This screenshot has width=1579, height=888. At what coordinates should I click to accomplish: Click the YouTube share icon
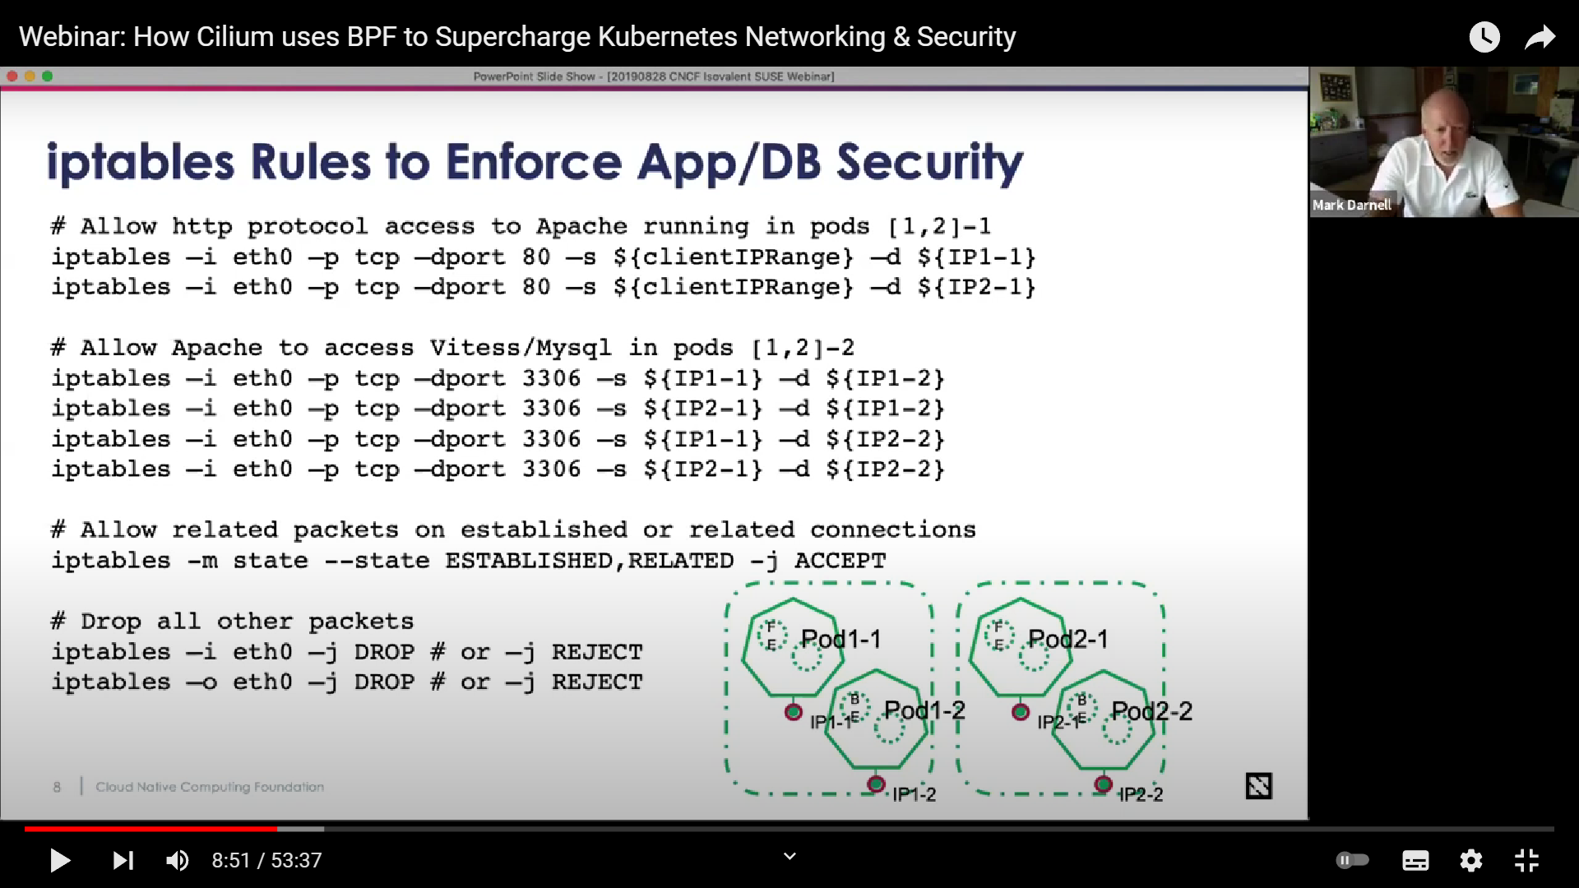pyautogui.click(x=1541, y=36)
